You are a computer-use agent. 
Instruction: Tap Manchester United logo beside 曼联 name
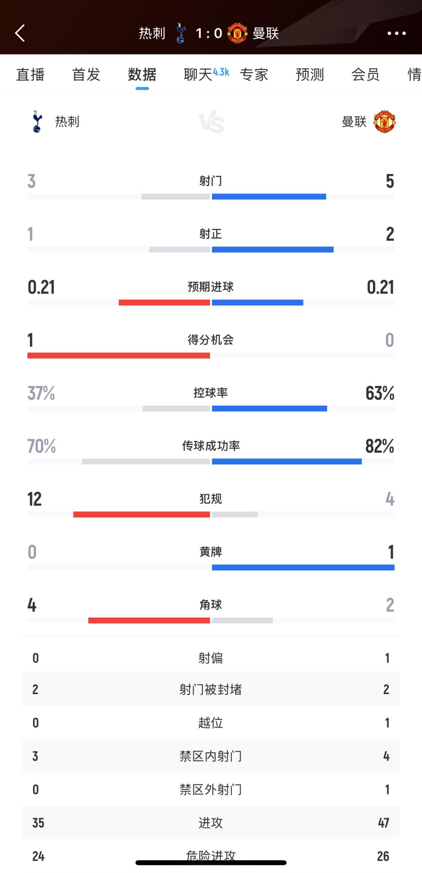tap(384, 121)
